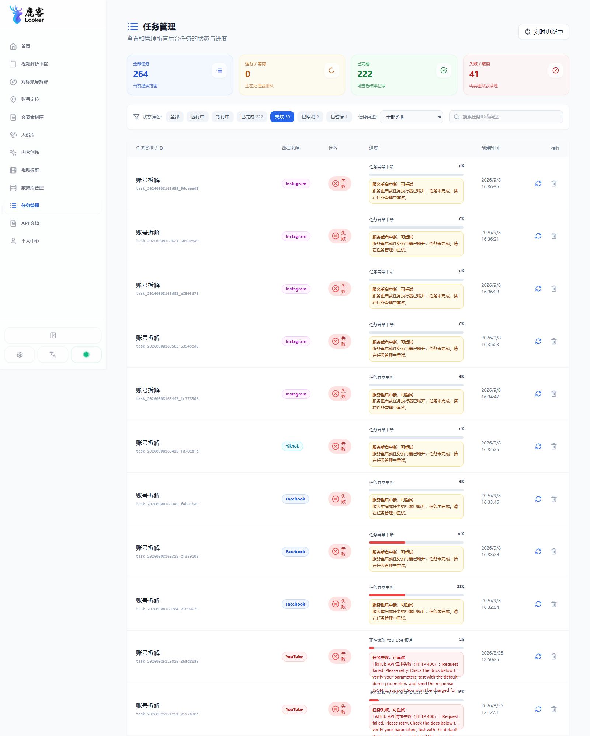
Task: Toggle the 实时更新中 live update button
Action: click(x=544, y=32)
